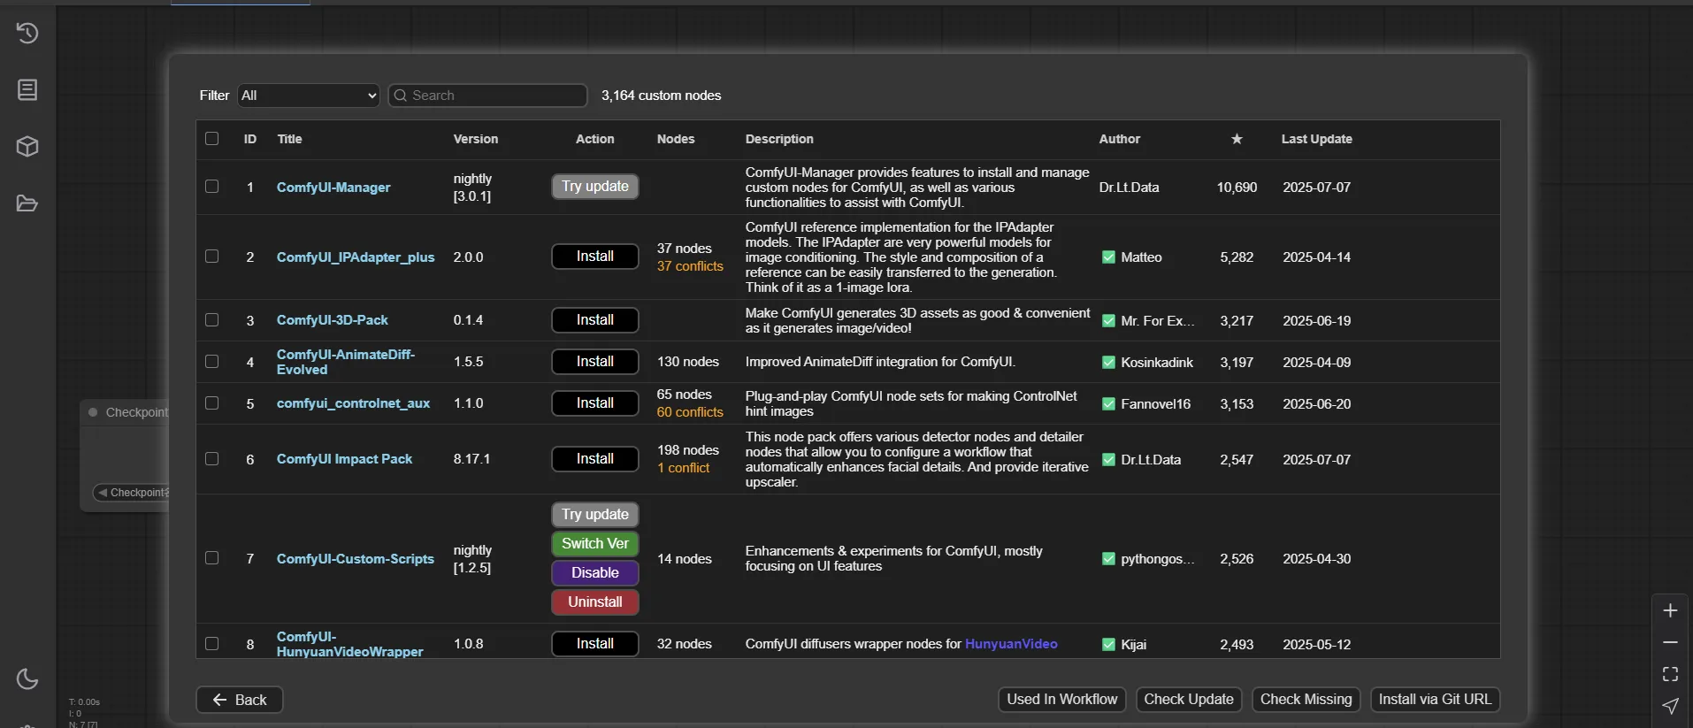Click the '37 conflicts' warning text

(690, 266)
